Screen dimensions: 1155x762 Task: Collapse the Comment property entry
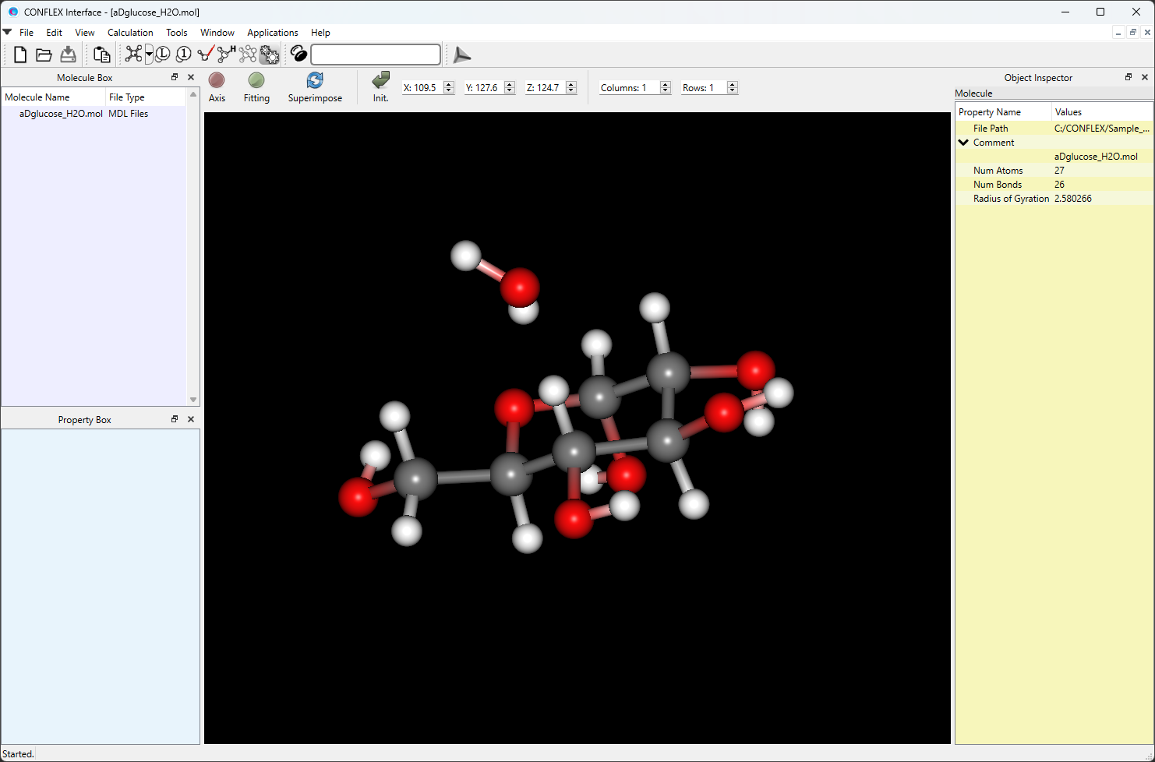tap(963, 142)
